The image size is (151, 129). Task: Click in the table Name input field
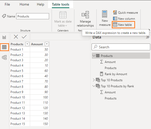[33, 16]
